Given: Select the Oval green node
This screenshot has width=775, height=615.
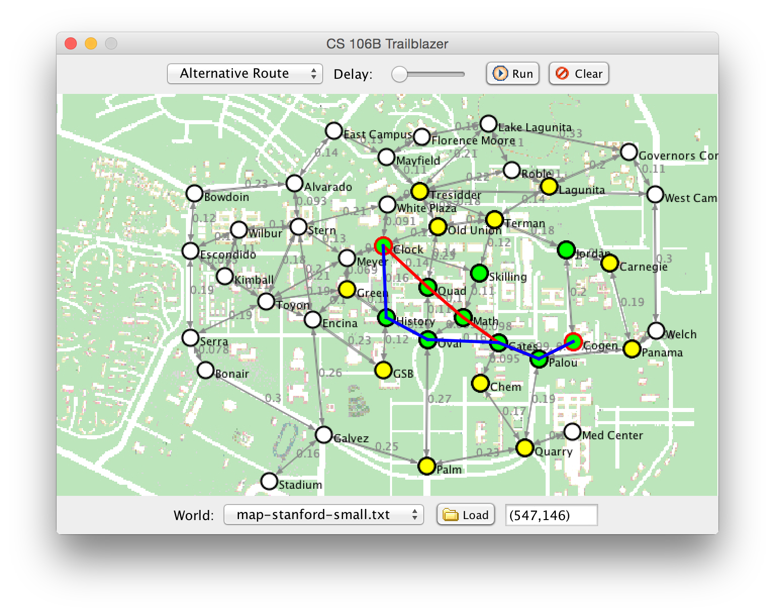Looking at the screenshot, I should tap(428, 340).
